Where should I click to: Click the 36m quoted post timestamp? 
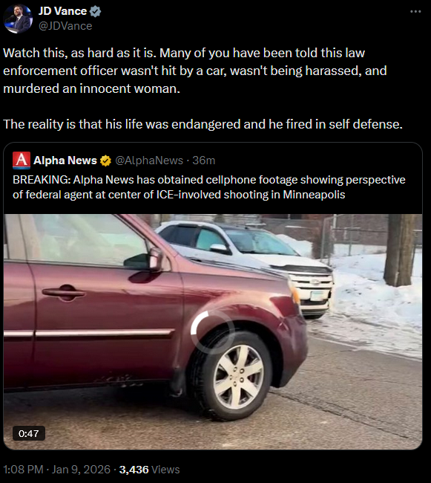click(x=203, y=161)
